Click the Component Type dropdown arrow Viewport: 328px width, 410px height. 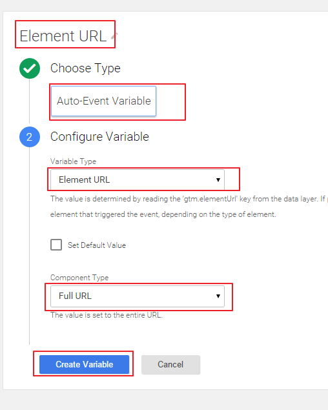coord(218,296)
